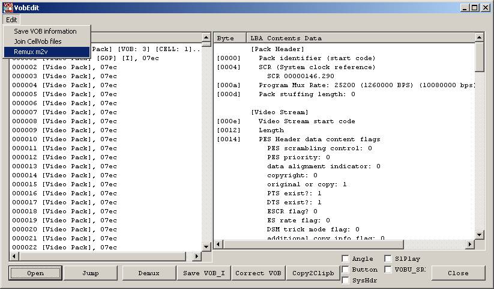Click the [Video Stream] section line
Viewport: 494px width, 289px height.
click(280, 112)
